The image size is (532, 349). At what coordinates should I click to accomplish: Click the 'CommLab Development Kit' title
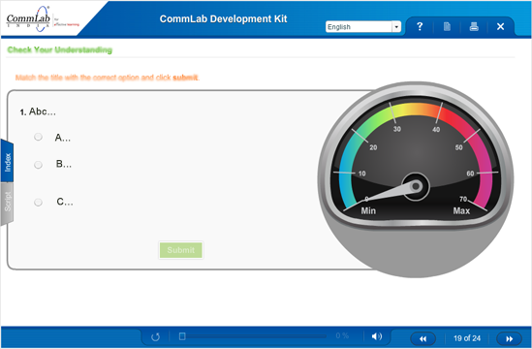223,19
